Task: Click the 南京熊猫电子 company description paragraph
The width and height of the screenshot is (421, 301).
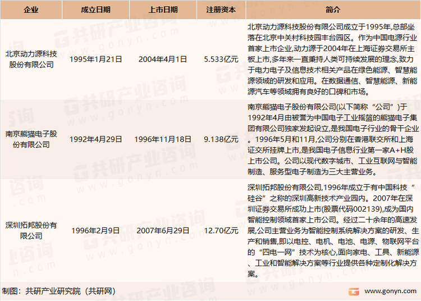Action: pos(333,139)
